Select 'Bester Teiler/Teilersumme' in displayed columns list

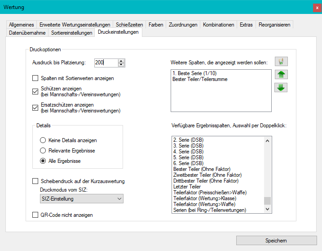pos(199,79)
